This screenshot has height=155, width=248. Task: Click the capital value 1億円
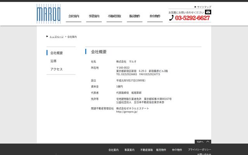(x=119, y=86)
